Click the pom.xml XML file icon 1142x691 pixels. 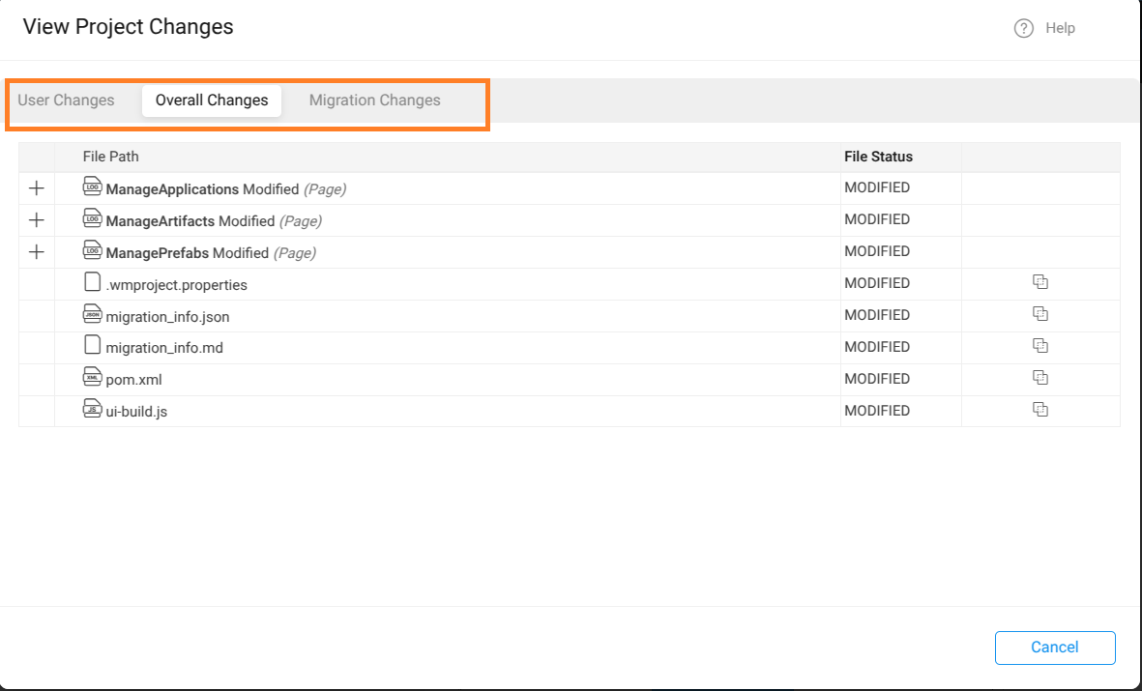click(x=93, y=378)
